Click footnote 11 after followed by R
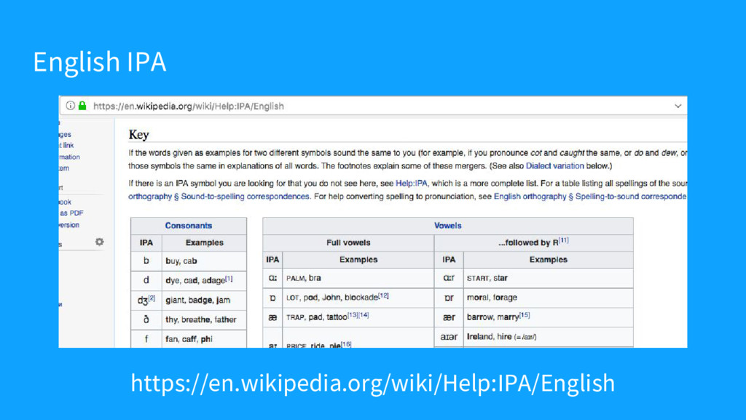The image size is (746, 420). 565,241
